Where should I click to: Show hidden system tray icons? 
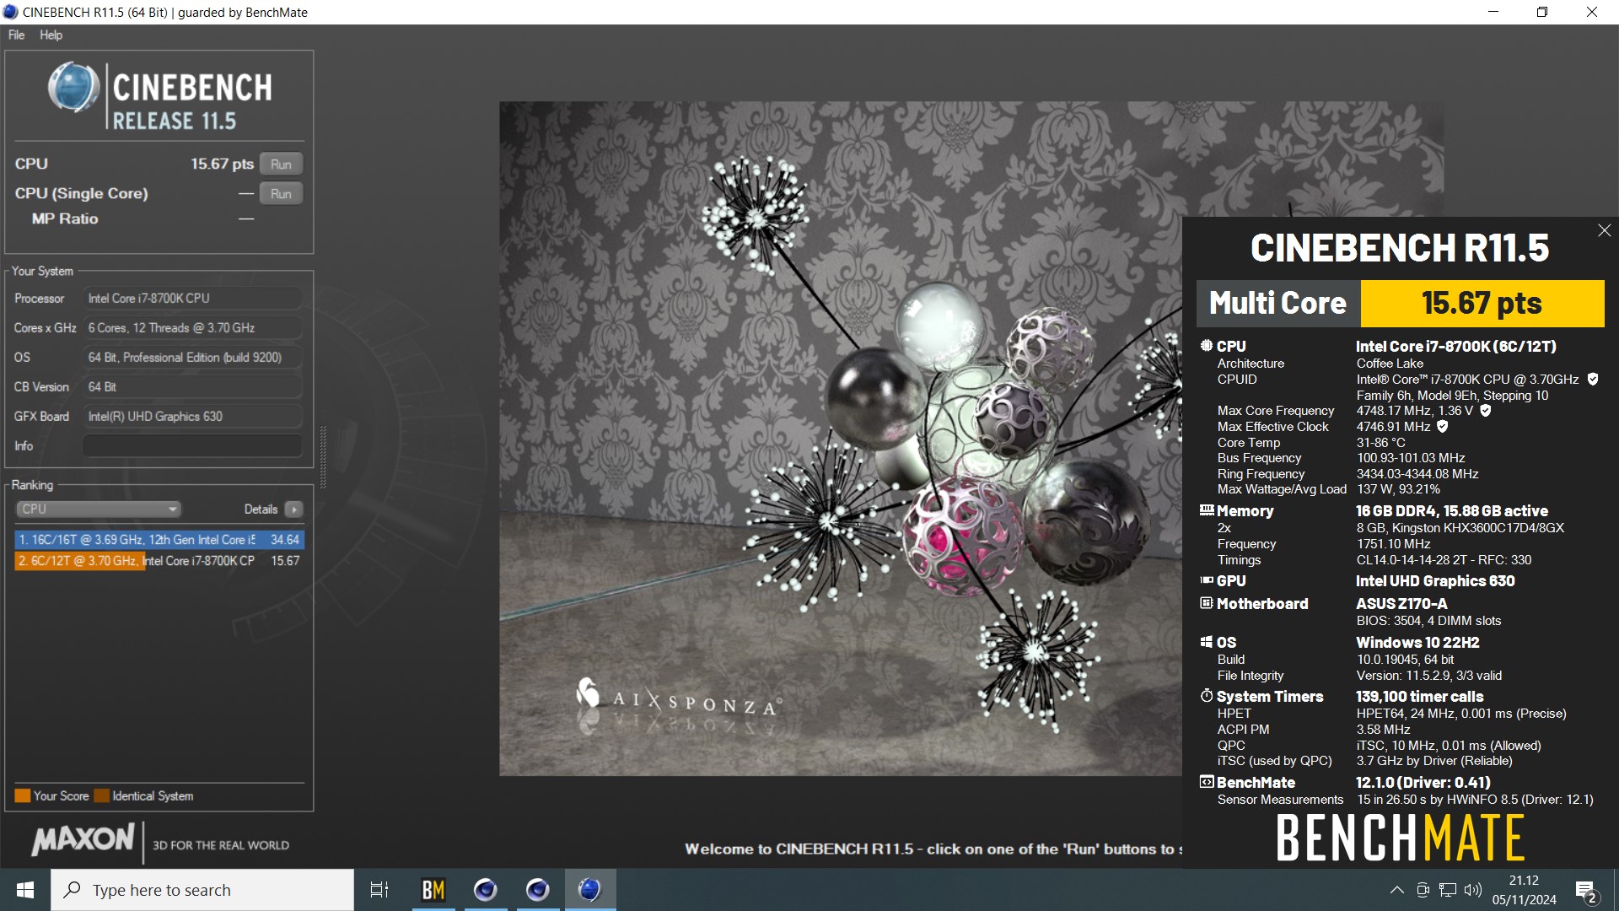(1396, 890)
